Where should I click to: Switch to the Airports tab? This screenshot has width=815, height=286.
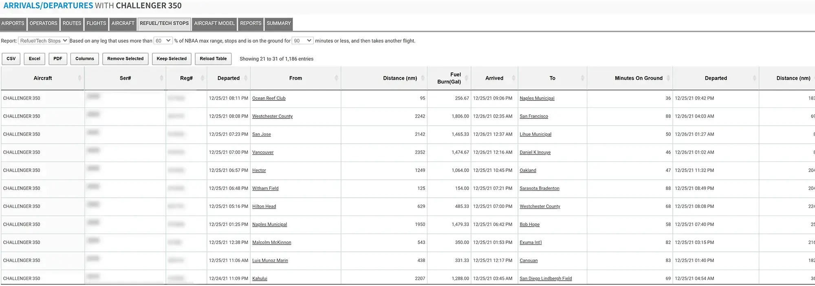[13, 24]
